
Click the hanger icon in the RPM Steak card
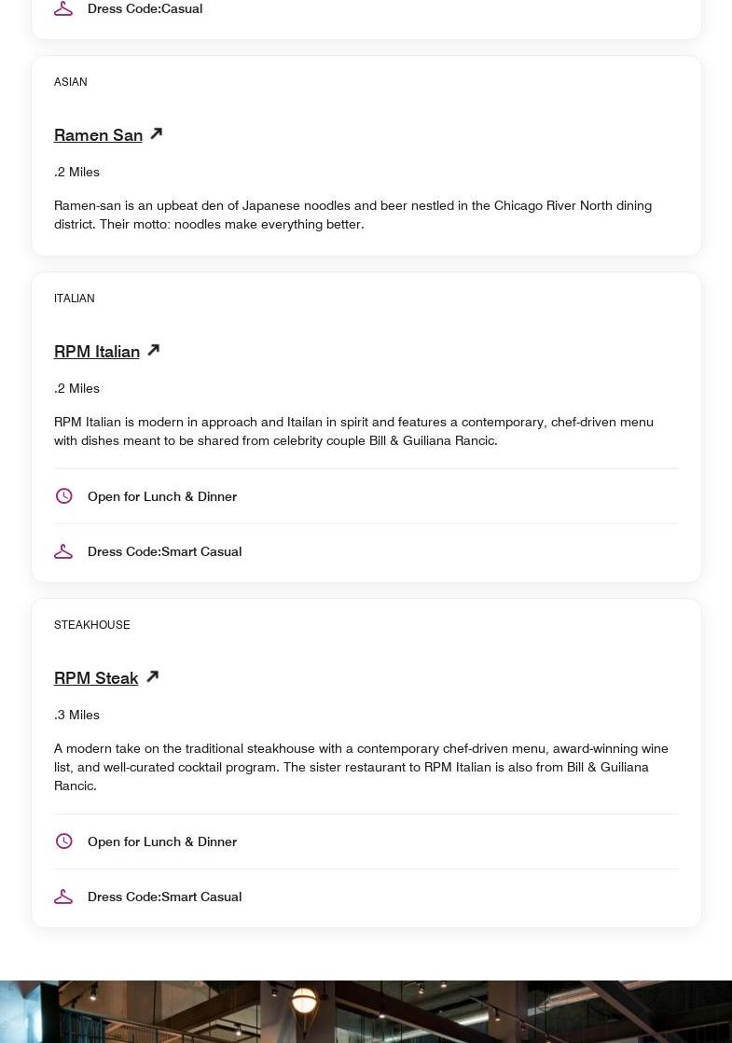tap(63, 897)
